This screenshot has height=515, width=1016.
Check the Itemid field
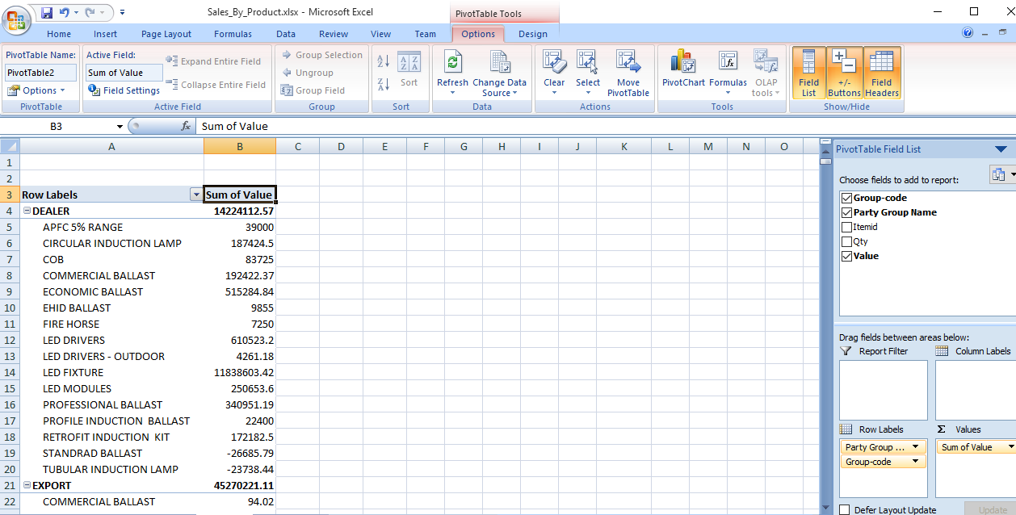[x=846, y=227]
